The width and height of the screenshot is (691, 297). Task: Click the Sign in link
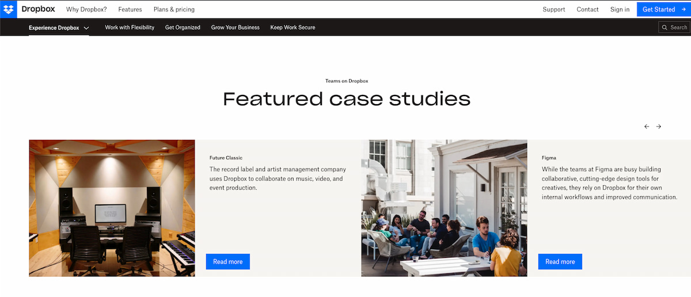(620, 9)
